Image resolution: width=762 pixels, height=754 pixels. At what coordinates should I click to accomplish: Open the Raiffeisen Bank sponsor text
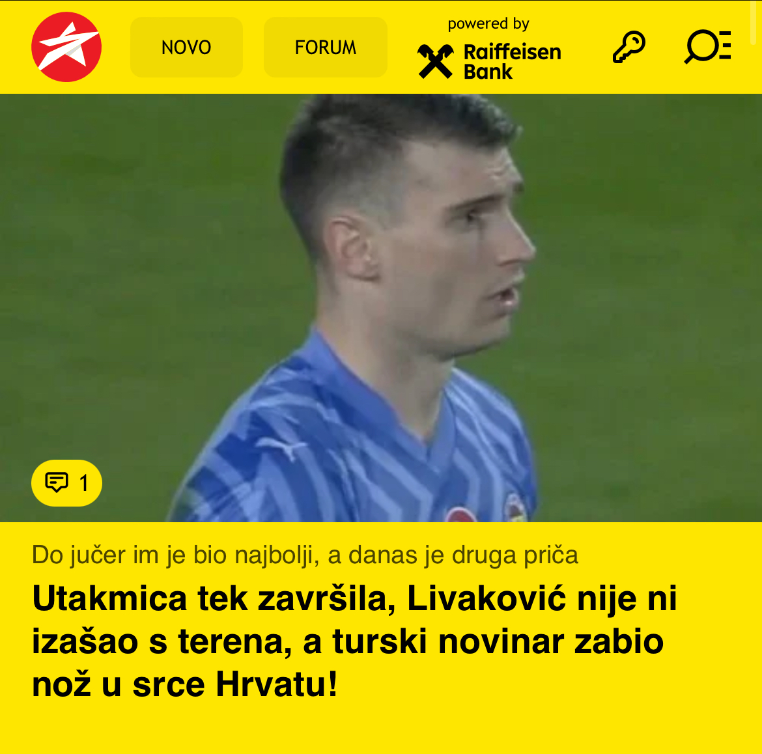512,62
